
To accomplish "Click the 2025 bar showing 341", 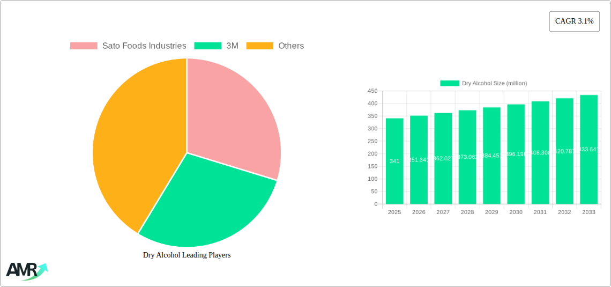I will pos(394,161).
